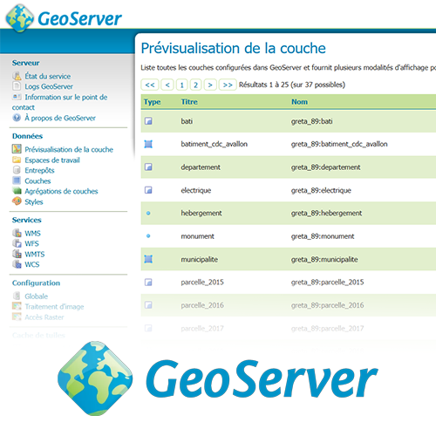Open the Espaces de travail link
This screenshot has width=436, height=436.
pos(52,160)
